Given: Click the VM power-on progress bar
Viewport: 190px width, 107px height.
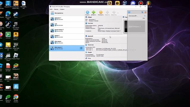Looking at the screenshot, I should click(x=135, y=18).
